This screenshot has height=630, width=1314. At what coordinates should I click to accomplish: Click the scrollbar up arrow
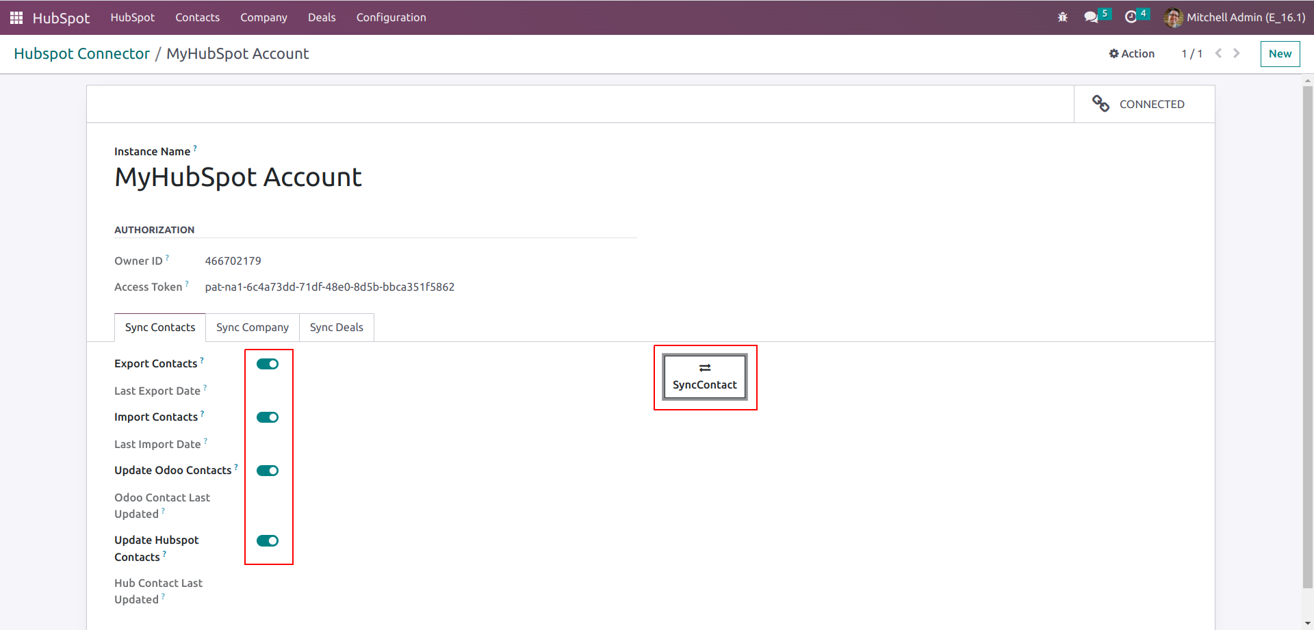[x=1308, y=80]
